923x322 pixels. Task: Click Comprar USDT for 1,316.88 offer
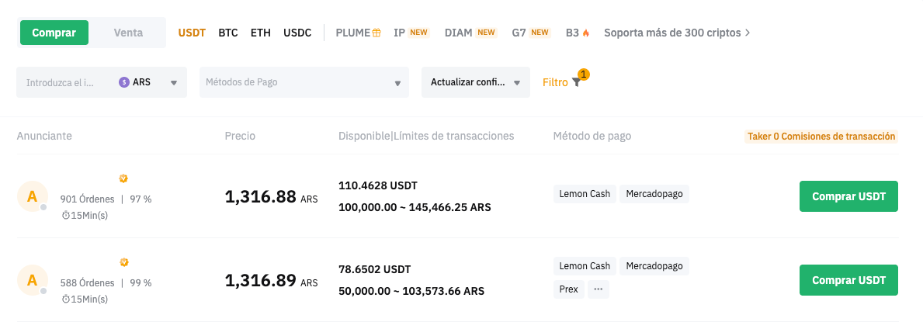pos(848,196)
